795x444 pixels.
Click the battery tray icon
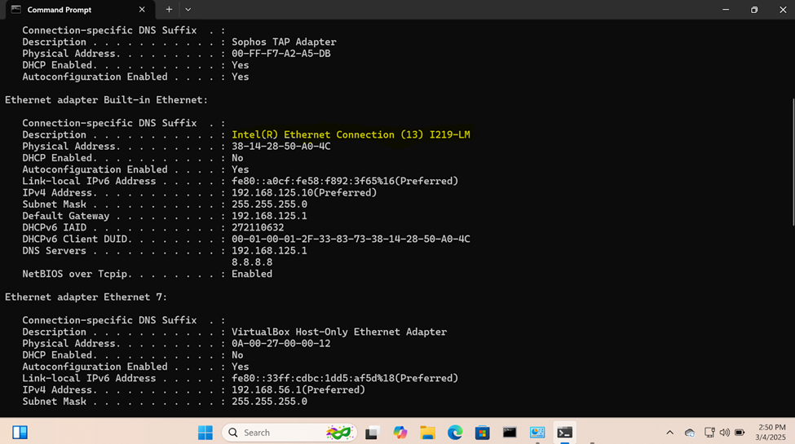740,433
